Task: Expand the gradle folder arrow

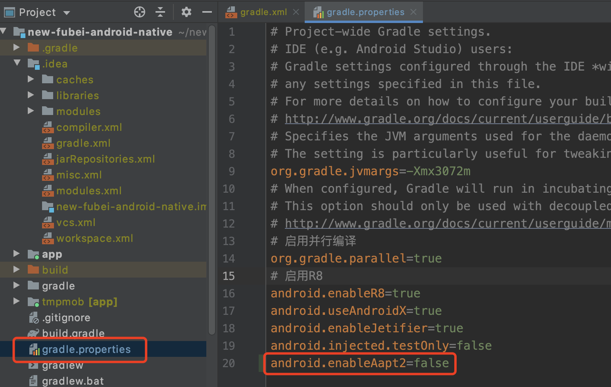Action: (17, 285)
